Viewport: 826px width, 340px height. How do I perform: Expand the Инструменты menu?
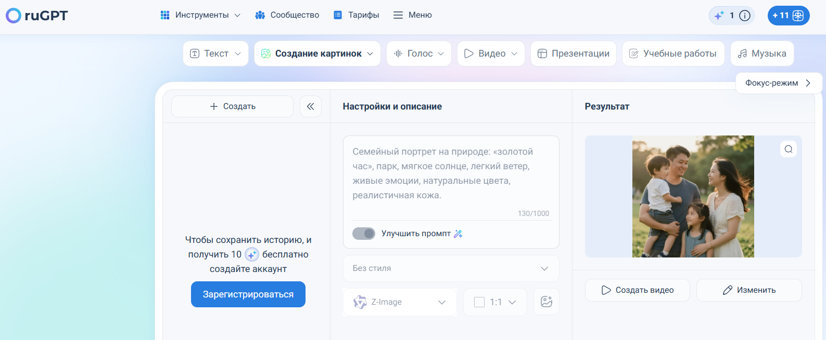point(200,15)
